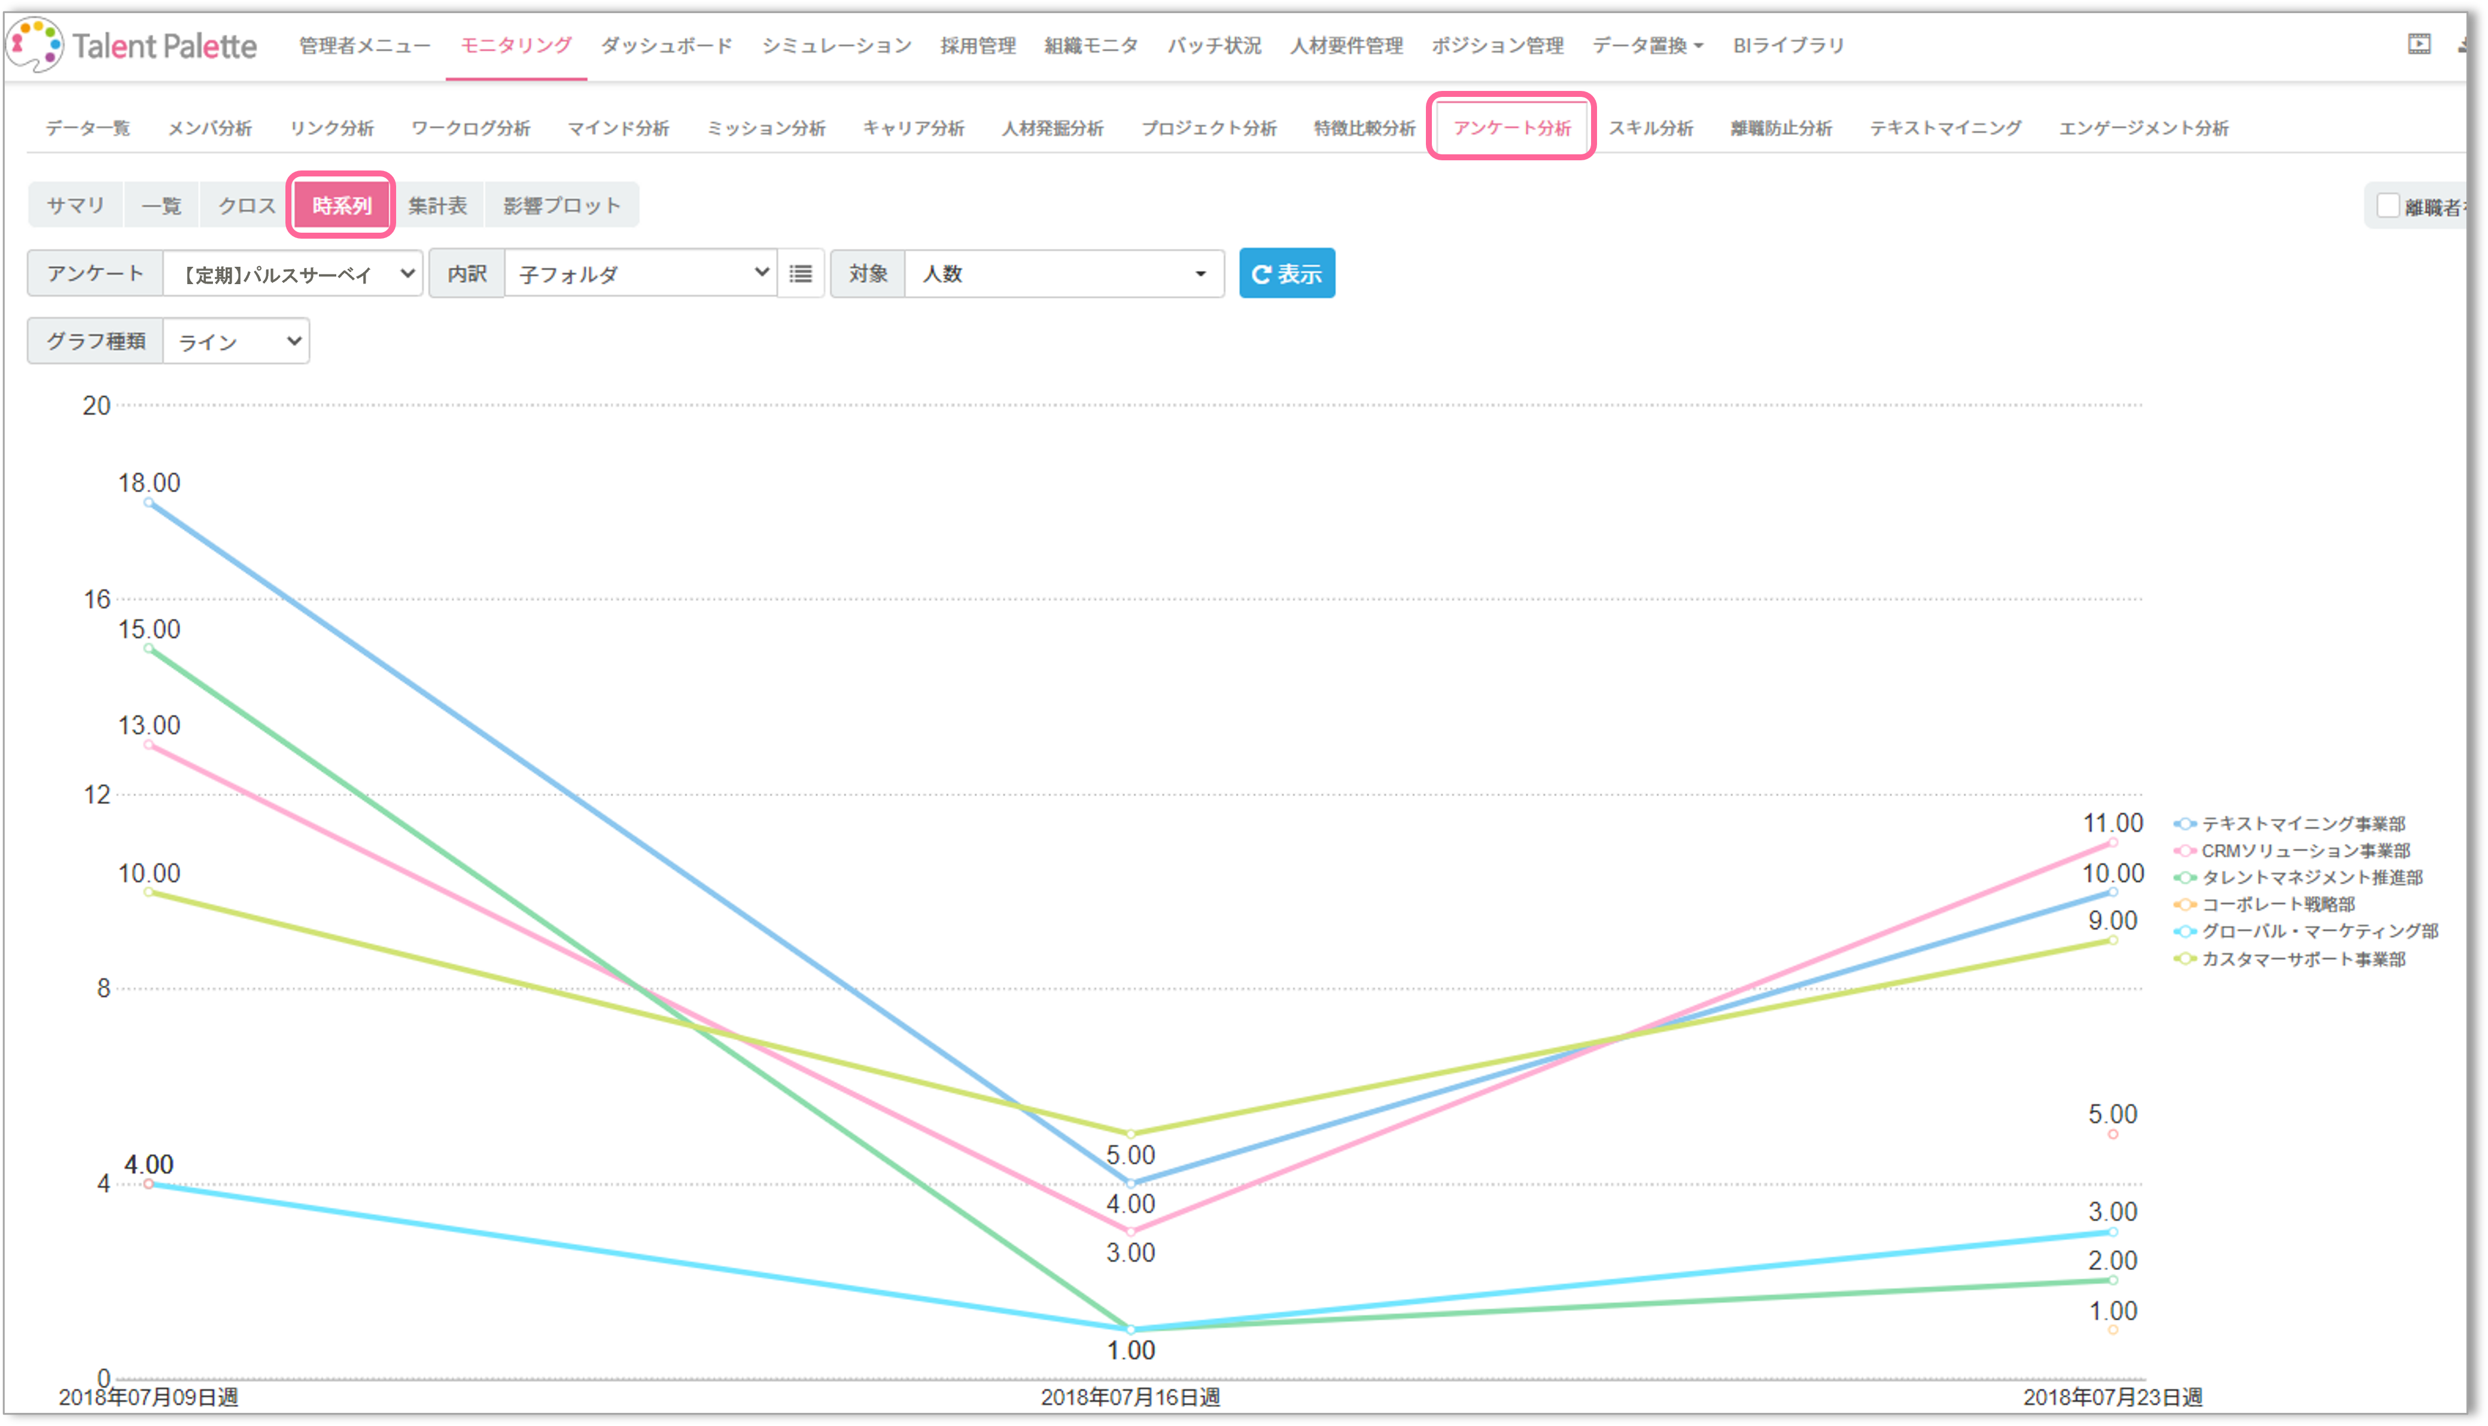Image resolution: width=2488 pixels, height=1426 pixels.
Task: Click the 18.00 data point on chart
Action: pos(149,502)
